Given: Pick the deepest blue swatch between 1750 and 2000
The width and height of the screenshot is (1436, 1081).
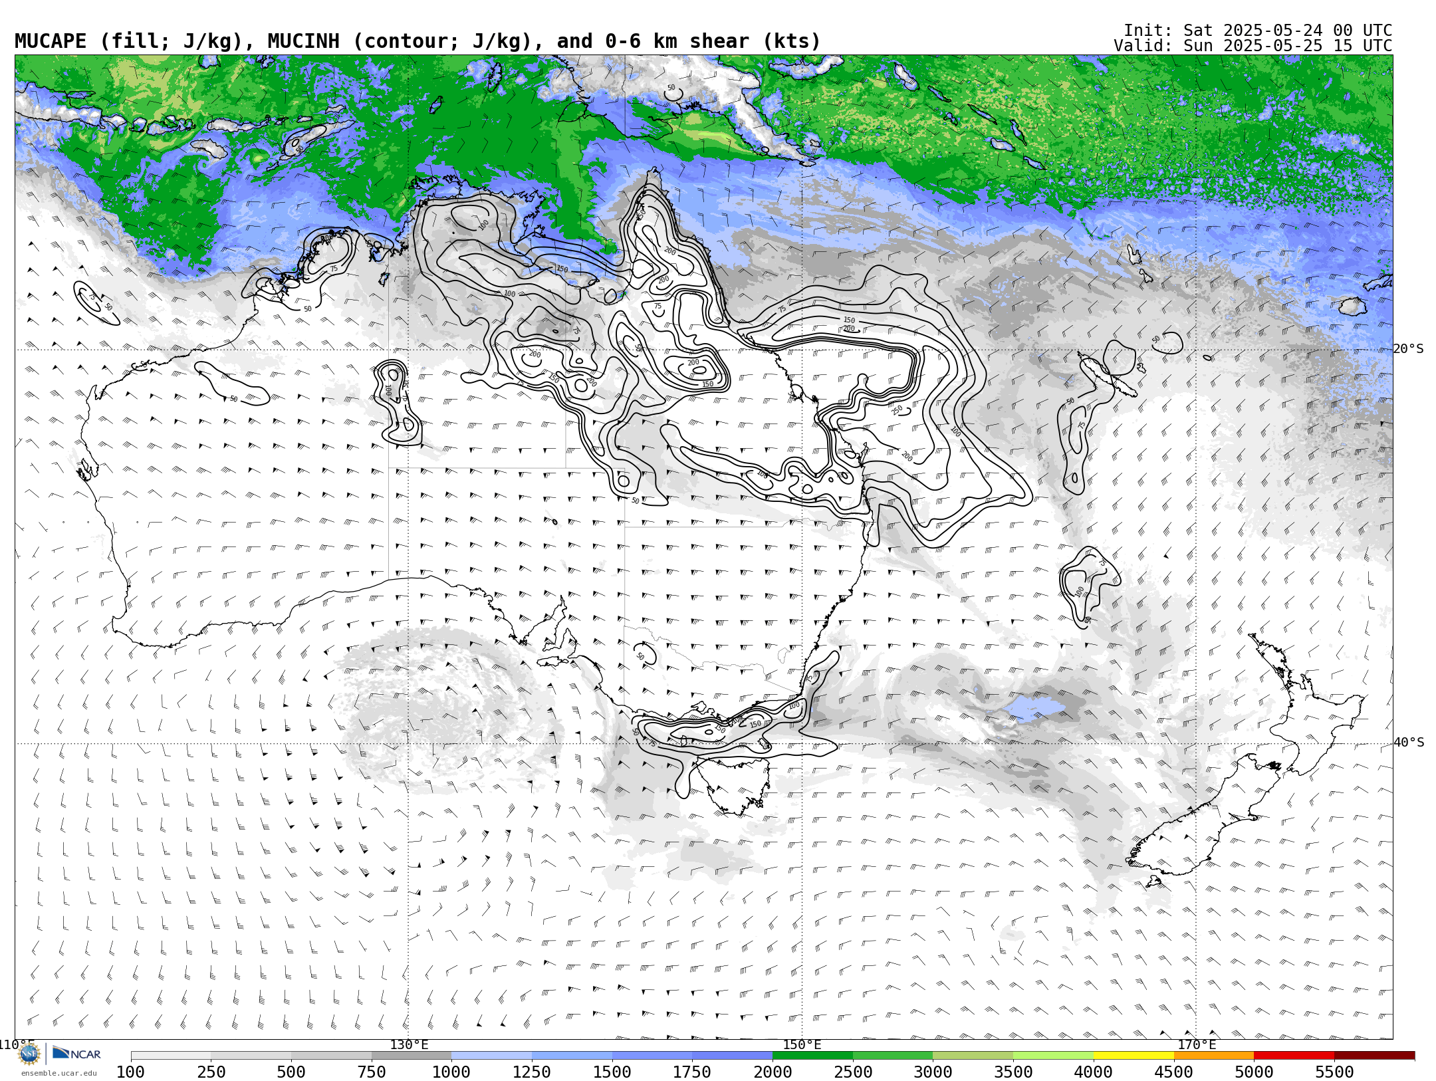Looking at the screenshot, I should (x=732, y=1056).
